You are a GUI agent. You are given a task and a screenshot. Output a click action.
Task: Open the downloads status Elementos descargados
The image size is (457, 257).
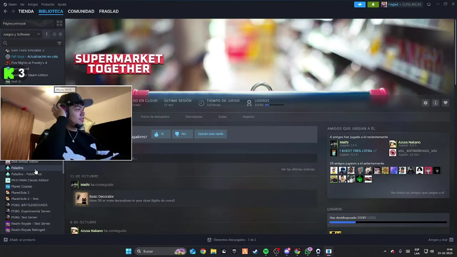coord(232,240)
